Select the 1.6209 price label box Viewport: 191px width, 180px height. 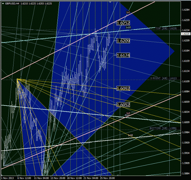tap(123, 41)
